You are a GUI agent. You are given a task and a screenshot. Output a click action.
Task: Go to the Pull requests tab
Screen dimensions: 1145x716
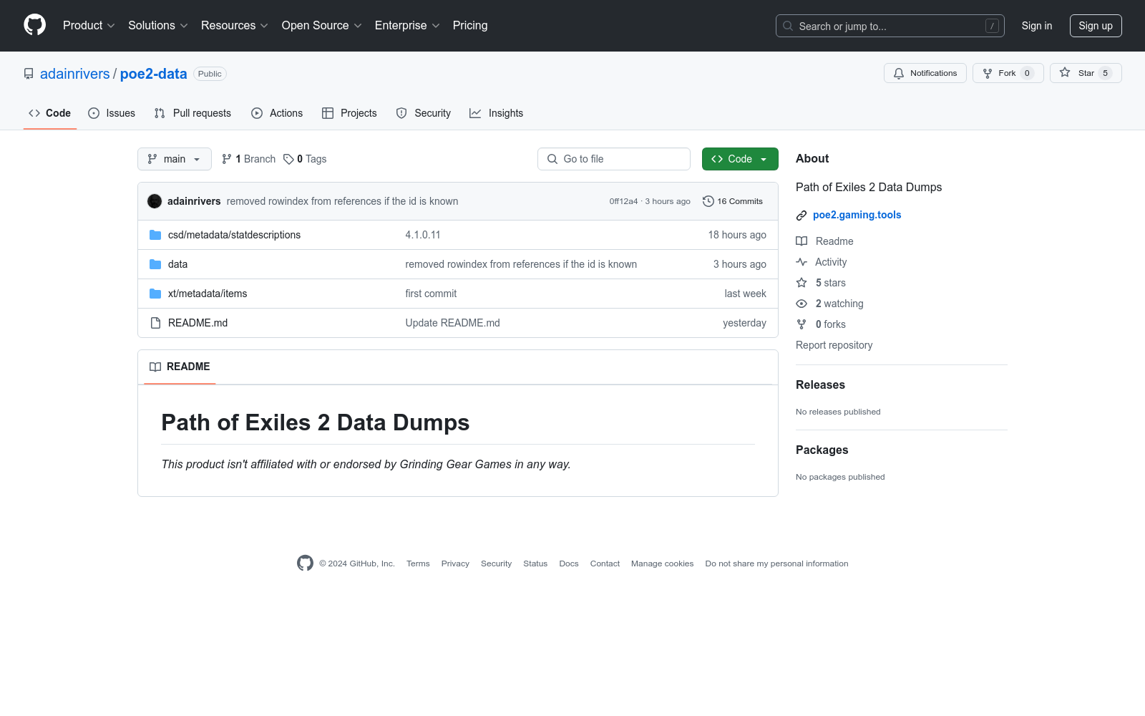pos(193,113)
